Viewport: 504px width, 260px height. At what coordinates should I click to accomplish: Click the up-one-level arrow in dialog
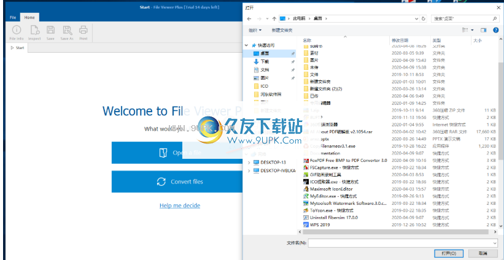tap(274, 18)
